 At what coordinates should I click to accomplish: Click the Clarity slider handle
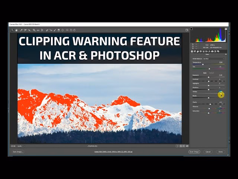210,104
